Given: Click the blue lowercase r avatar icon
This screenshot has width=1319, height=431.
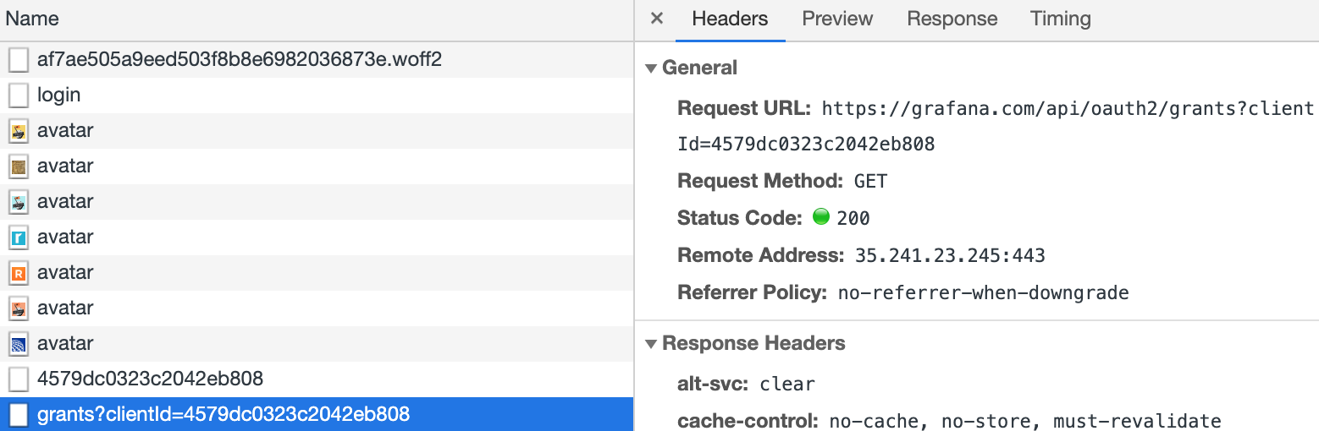Looking at the screenshot, I should coord(19,237).
